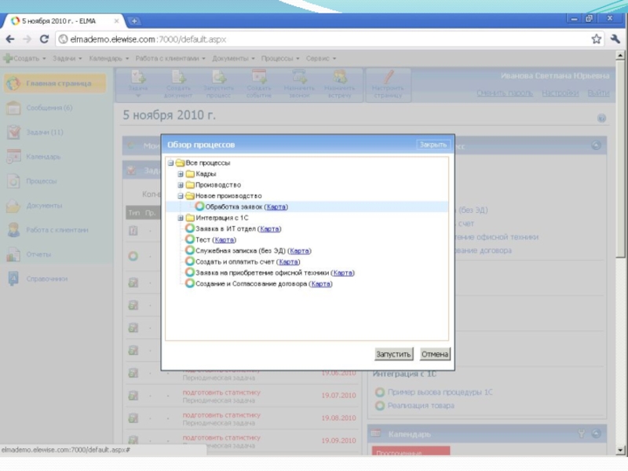Screen dimensions: 628x471
Task: Expand the Интеграция с 1С folder
Action: point(181,218)
